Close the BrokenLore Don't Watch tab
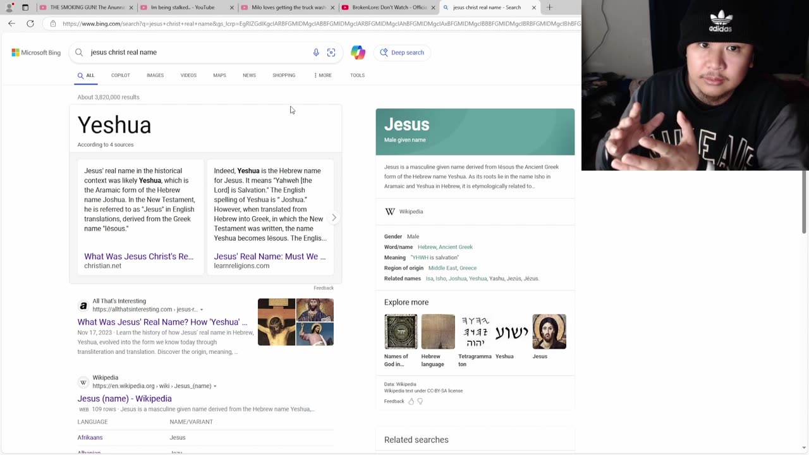 coord(433,8)
